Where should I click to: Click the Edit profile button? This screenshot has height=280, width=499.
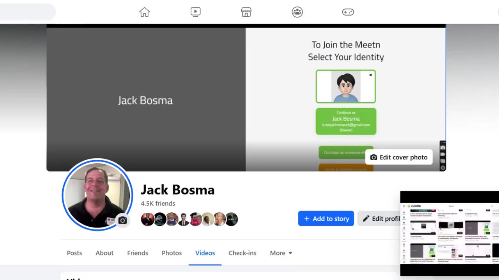tap(379, 219)
